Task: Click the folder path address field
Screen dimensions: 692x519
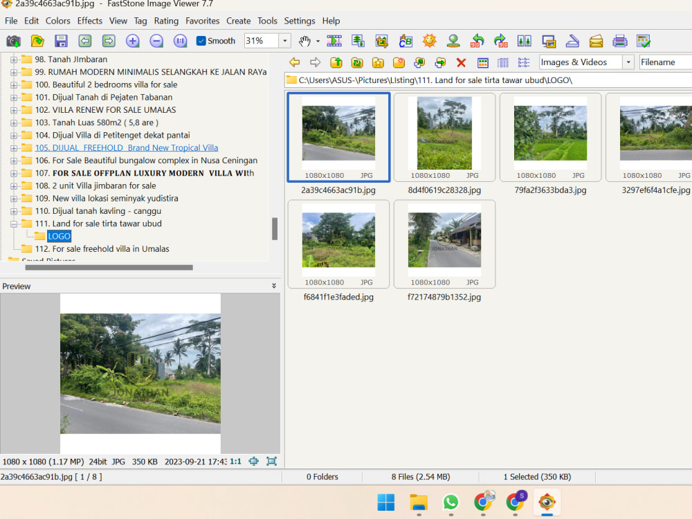Action: (x=489, y=80)
